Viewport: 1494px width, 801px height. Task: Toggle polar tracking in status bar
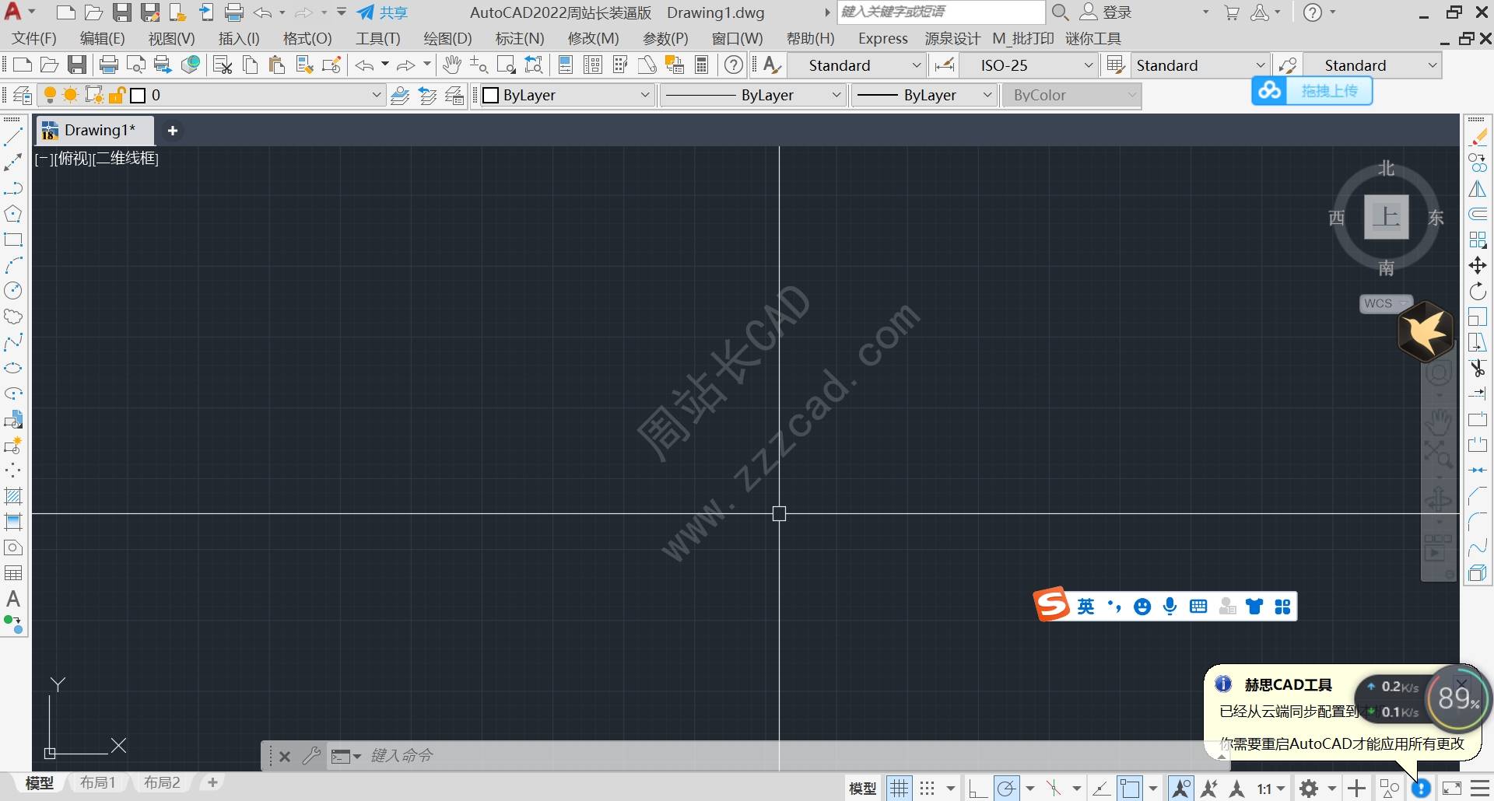click(x=1007, y=789)
